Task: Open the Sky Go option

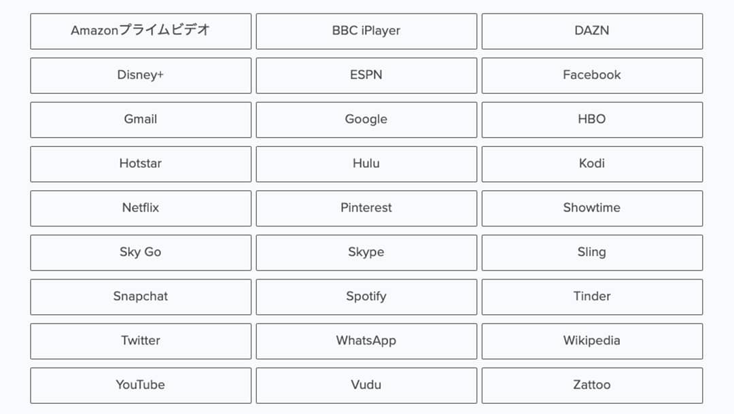Action: point(141,252)
